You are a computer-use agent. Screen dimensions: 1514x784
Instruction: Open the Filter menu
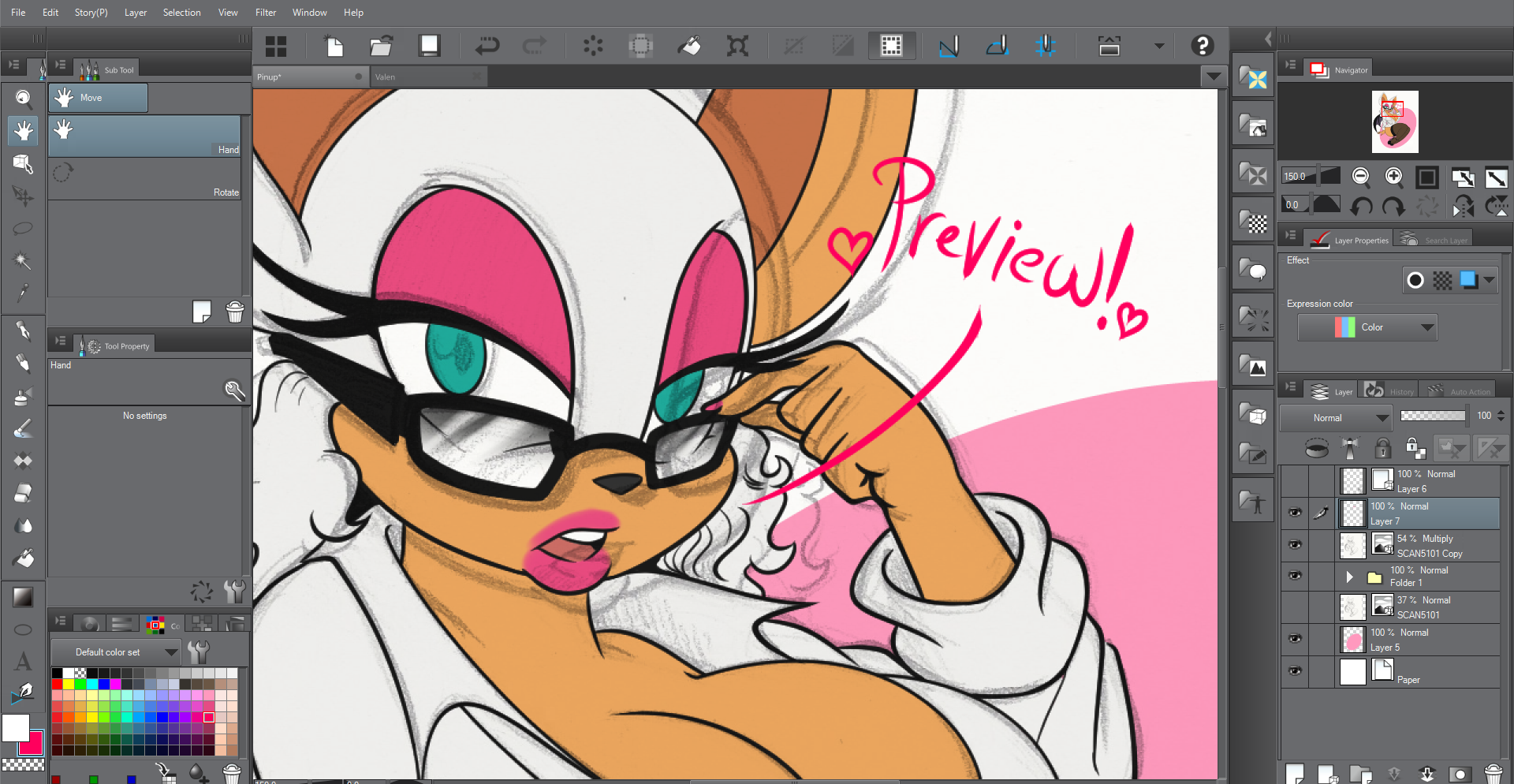[x=266, y=13]
